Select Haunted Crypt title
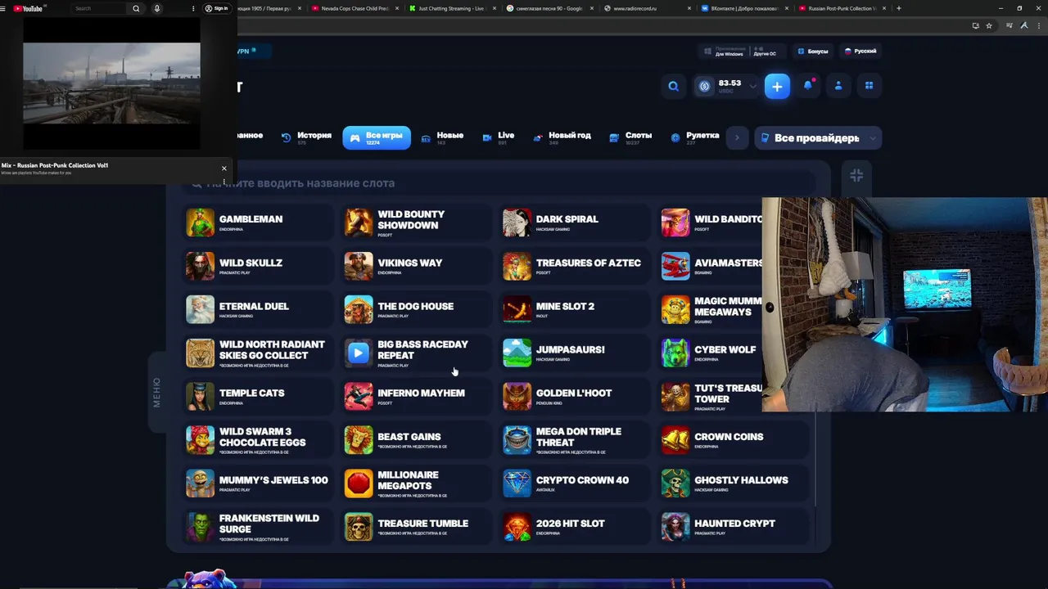1048x589 pixels. click(x=734, y=524)
